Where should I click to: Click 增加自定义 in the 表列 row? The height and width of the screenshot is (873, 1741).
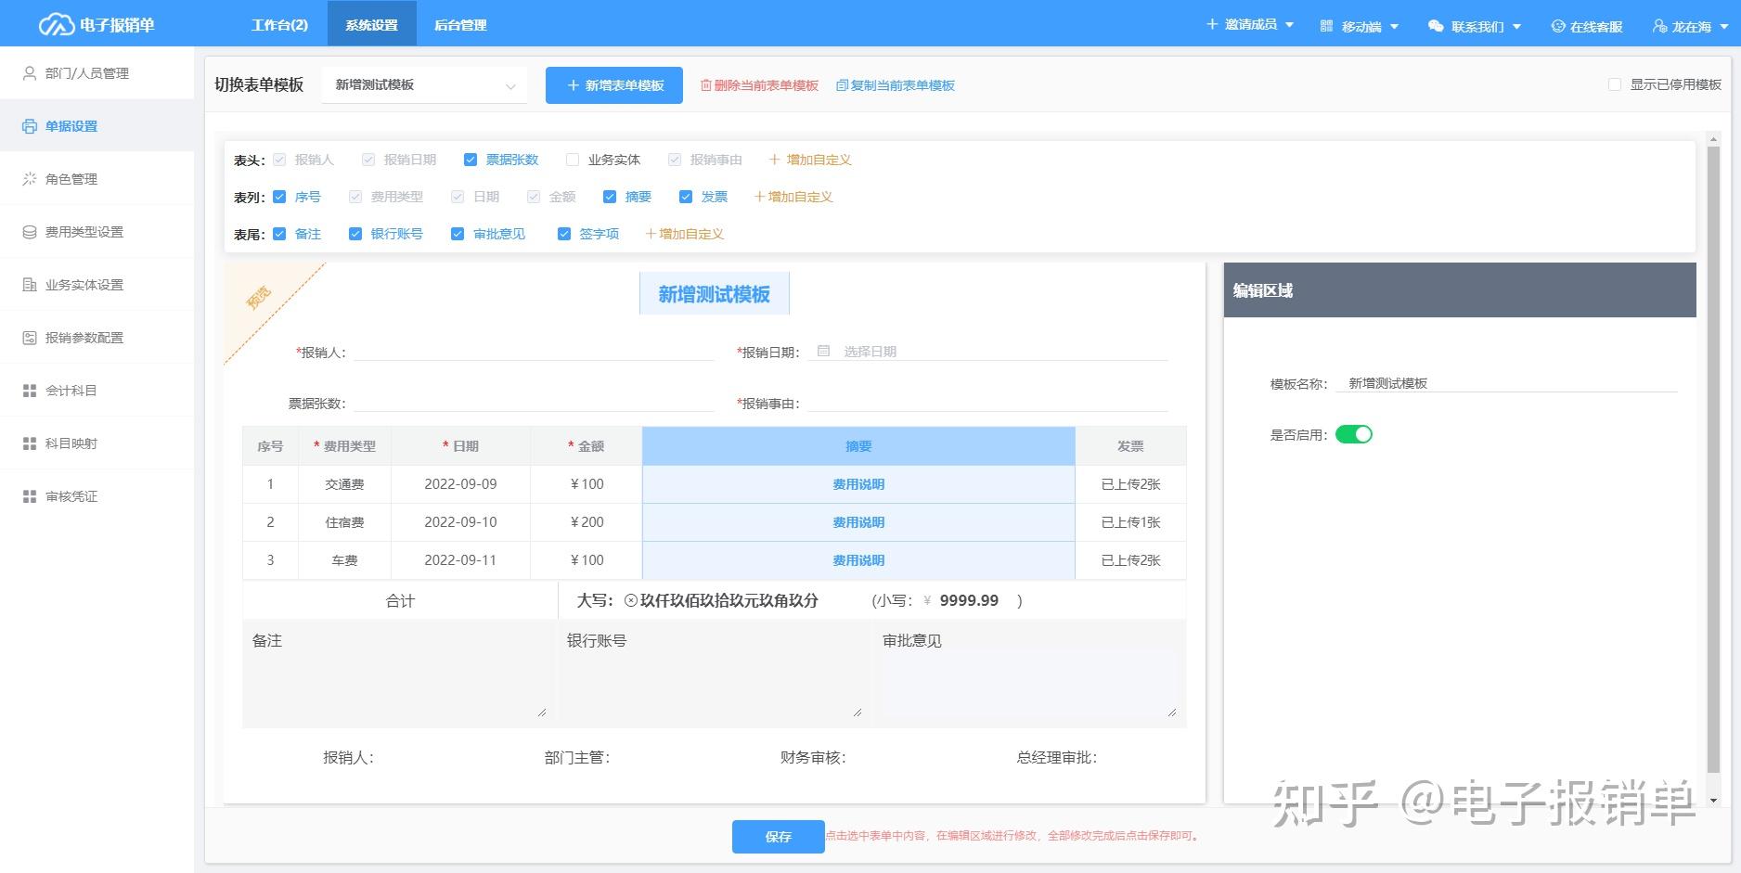(793, 197)
